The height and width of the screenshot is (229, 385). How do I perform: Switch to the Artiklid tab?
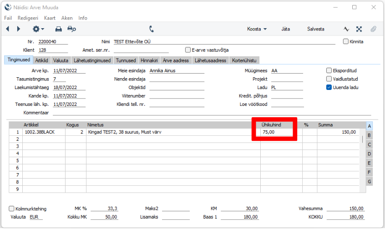click(x=41, y=60)
